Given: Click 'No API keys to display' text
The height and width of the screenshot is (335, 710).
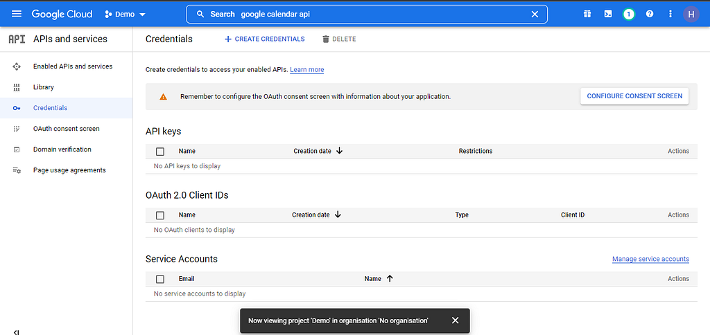Looking at the screenshot, I should (187, 166).
